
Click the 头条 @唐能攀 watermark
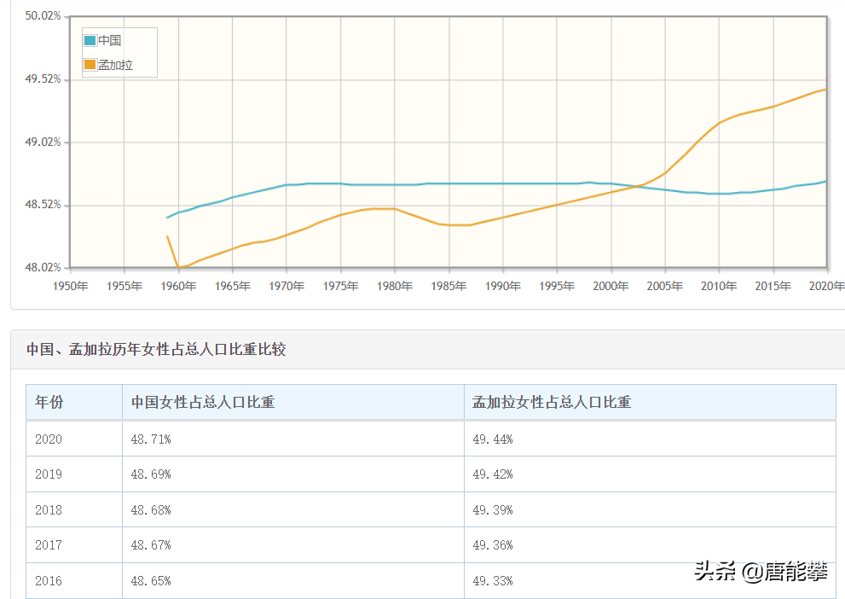coord(761,571)
